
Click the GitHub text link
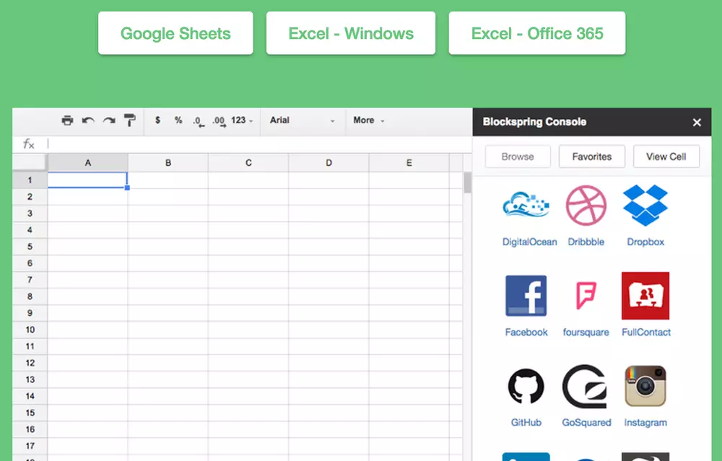(x=526, y=422)
